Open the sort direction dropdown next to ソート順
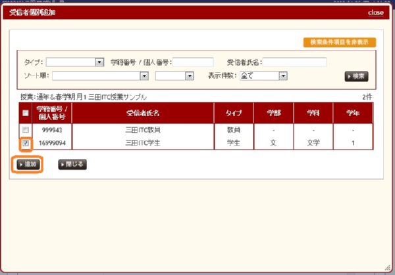 [174, 76]
